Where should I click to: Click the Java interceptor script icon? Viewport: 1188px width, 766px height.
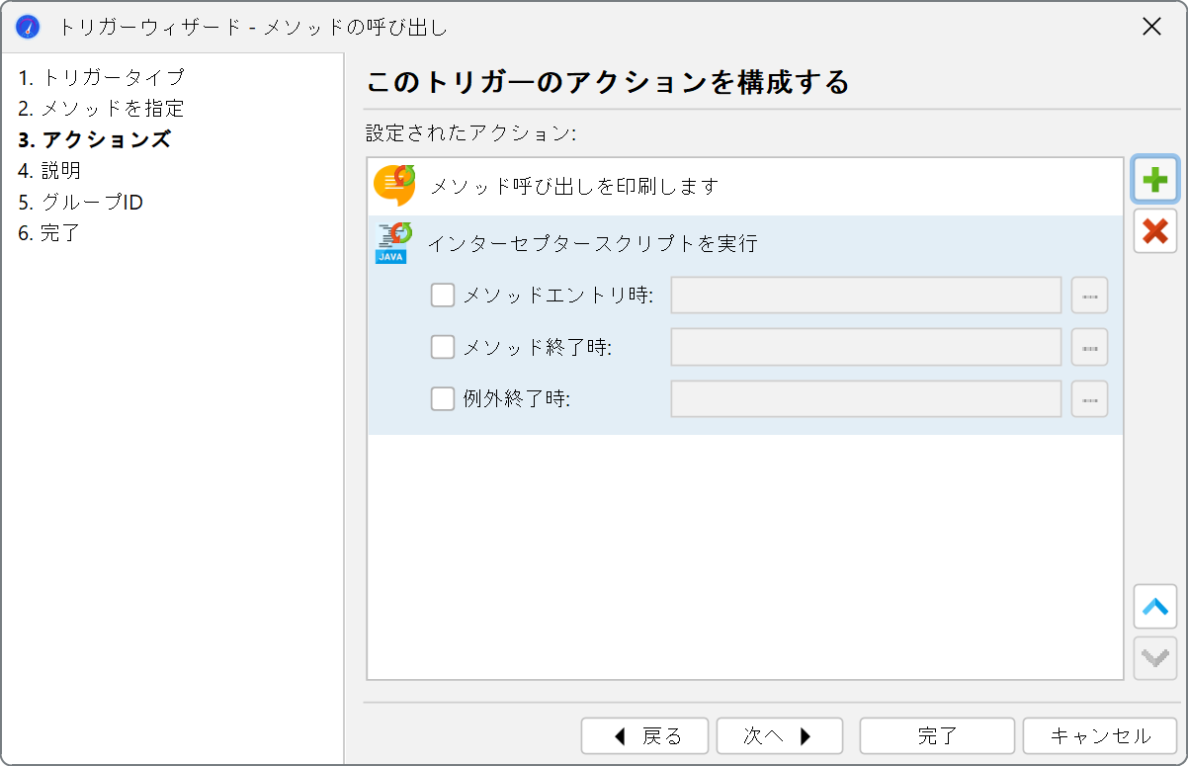pyautogui.click(x=392, y=243)
